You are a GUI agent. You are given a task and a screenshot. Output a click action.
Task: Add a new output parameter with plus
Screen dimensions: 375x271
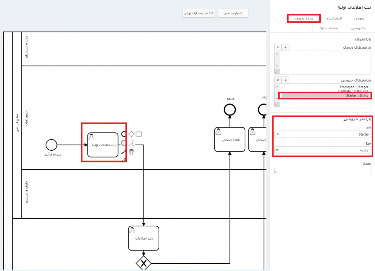[286, 80]
